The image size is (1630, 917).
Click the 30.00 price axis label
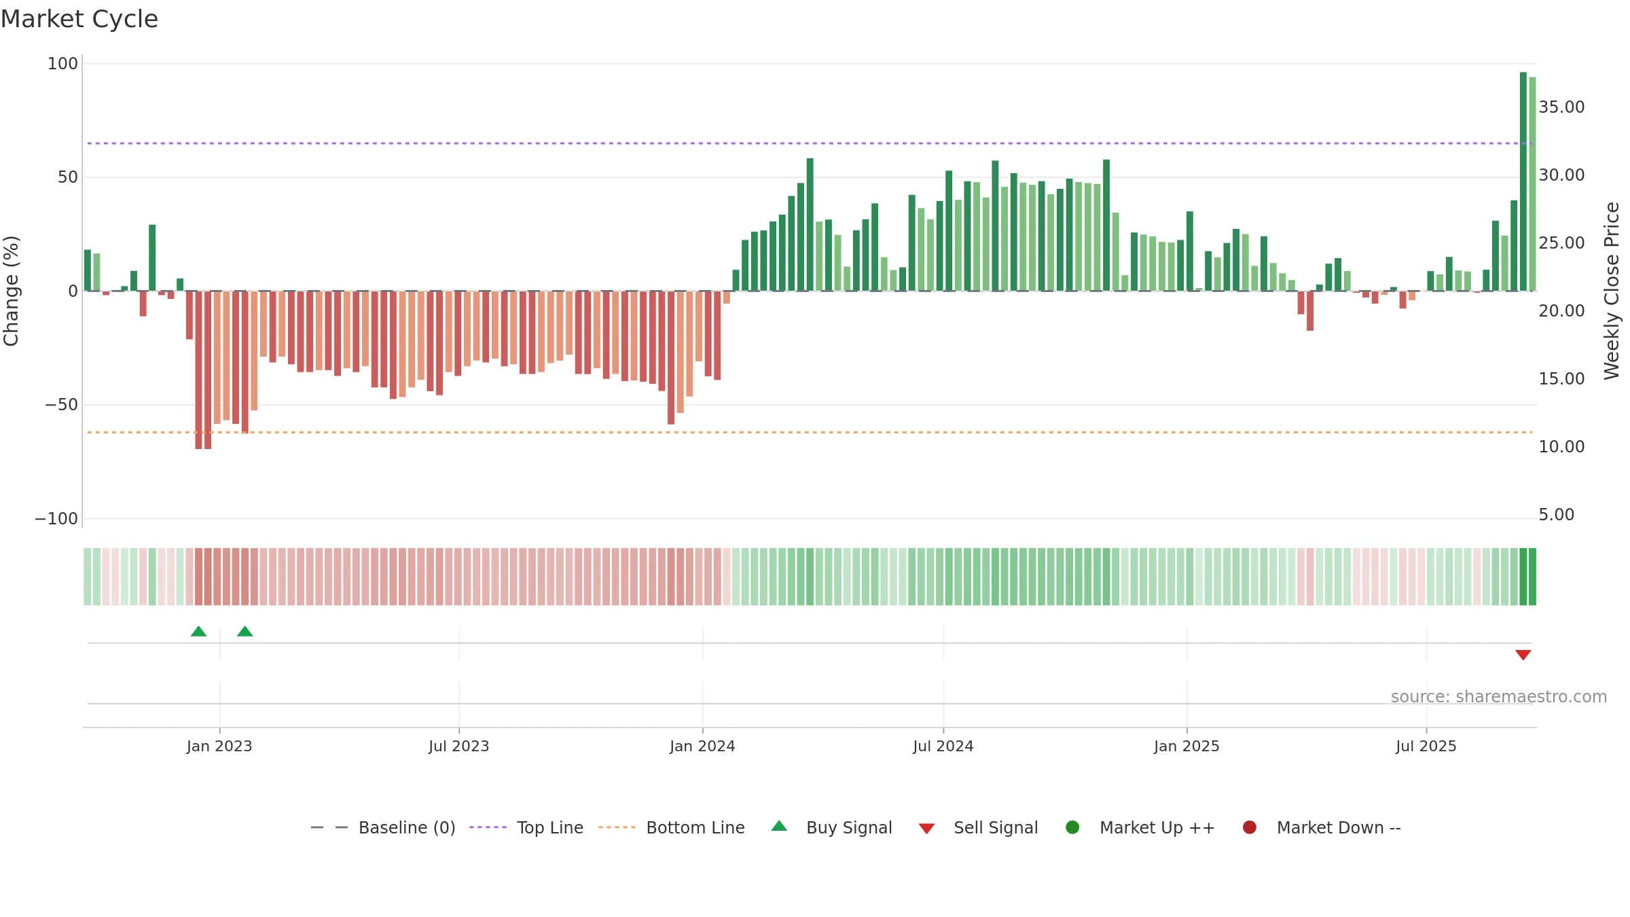(x=1561, y=175)
